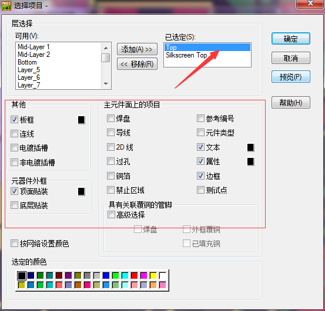Pick light orange in the palette bottom row
Screen dimensions: 325x311
coord(153,285)
